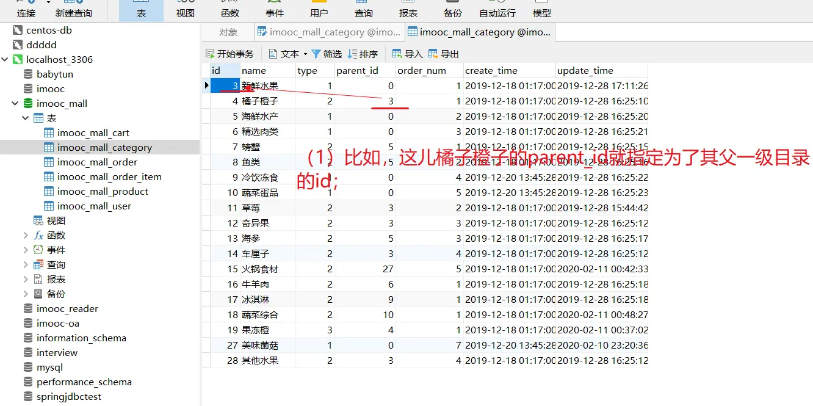
Task: Select the 果冻橙 name cell
Action: click(x=267, y=330)
